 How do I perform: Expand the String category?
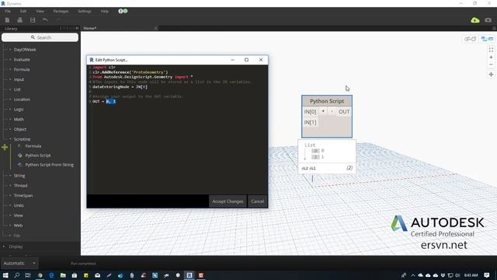(19, 176)
